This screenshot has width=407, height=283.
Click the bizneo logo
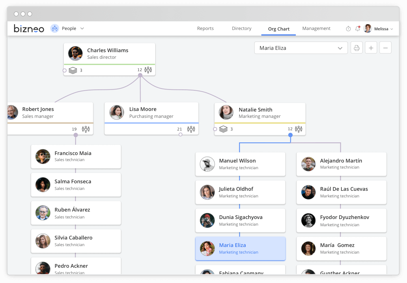[29, 28]
